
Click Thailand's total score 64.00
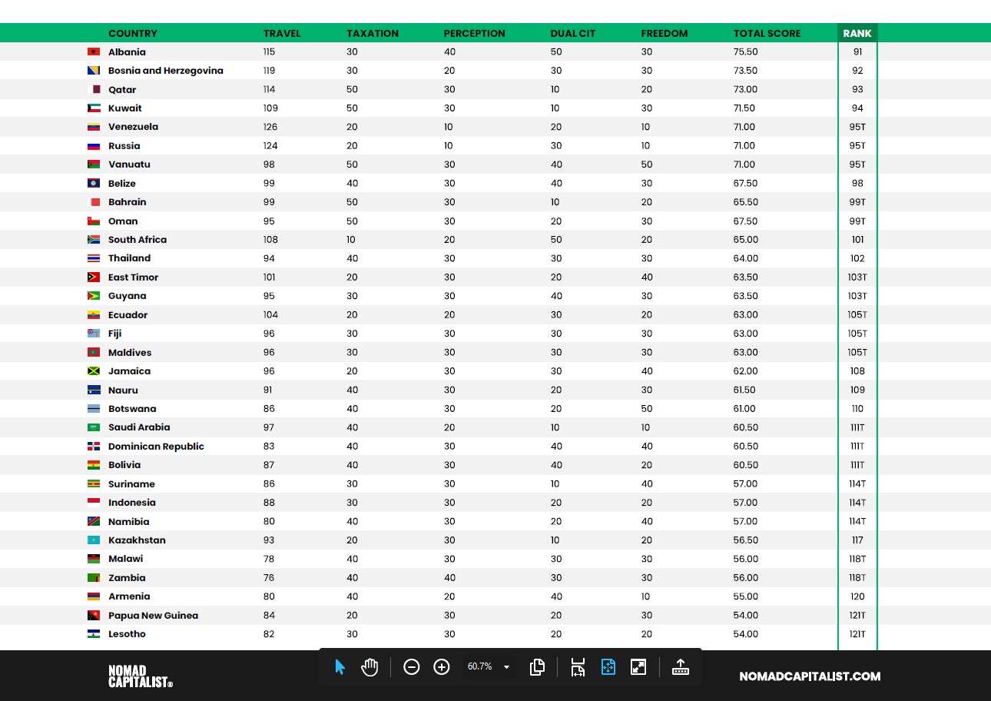click(x=746, y=258)
